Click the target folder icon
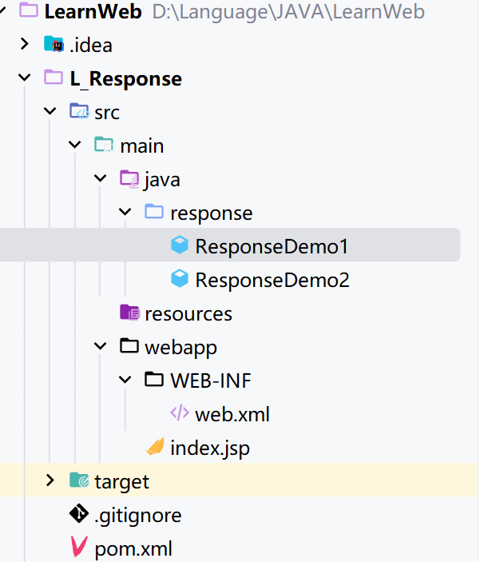The height and width of the screenshot is (562, 480). (x=78, y=481)
